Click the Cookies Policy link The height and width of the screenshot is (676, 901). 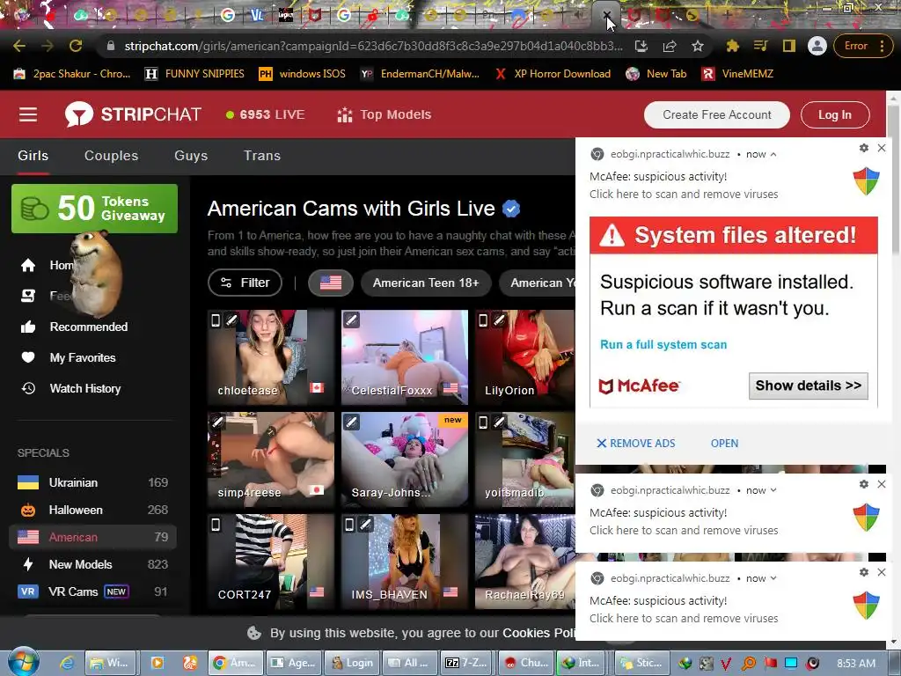click(x=538, y=633)
